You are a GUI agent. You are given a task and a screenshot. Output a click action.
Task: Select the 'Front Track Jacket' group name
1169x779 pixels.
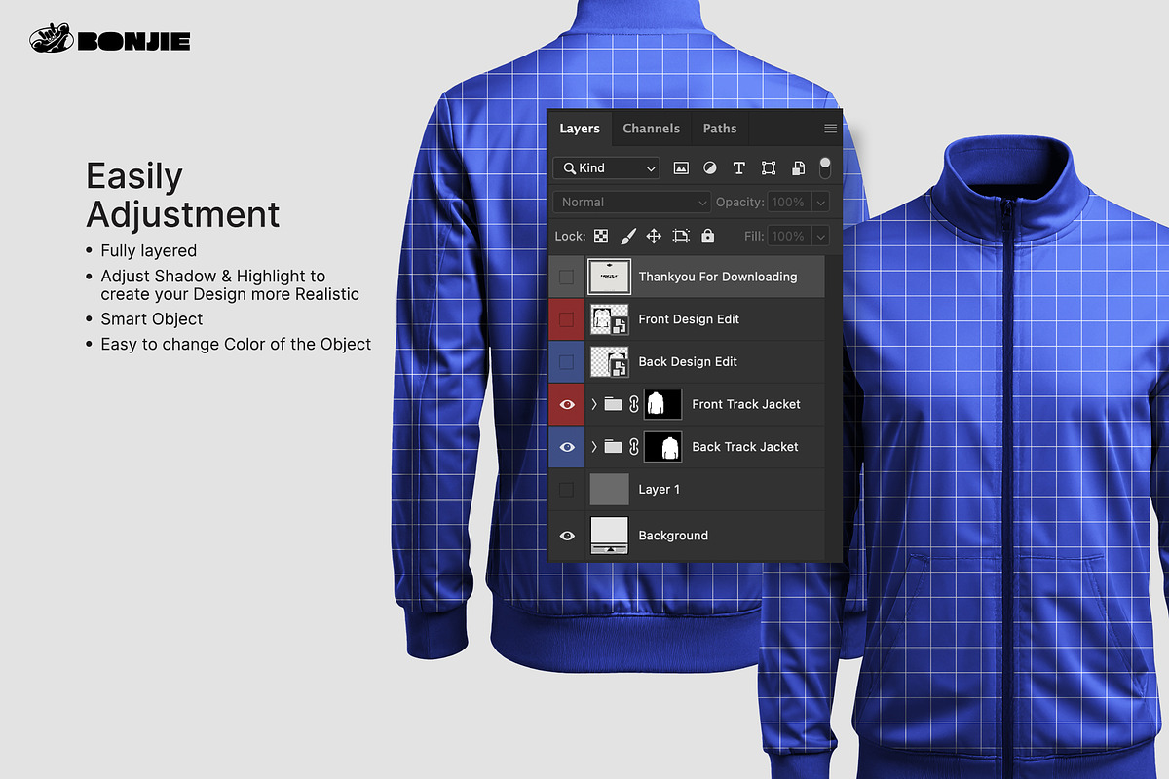tap(746, 404)
